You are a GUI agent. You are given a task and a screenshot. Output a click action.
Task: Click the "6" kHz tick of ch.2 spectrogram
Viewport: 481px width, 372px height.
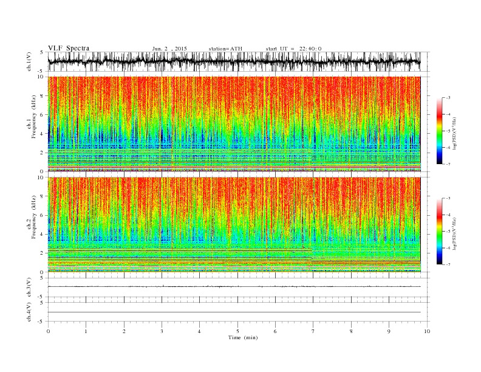click(x=43, y=215)
